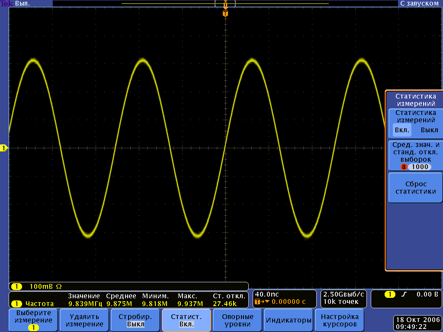The image size is (443, 332).
Task: Select the 1000 samples value field
Action: point(419,167)
